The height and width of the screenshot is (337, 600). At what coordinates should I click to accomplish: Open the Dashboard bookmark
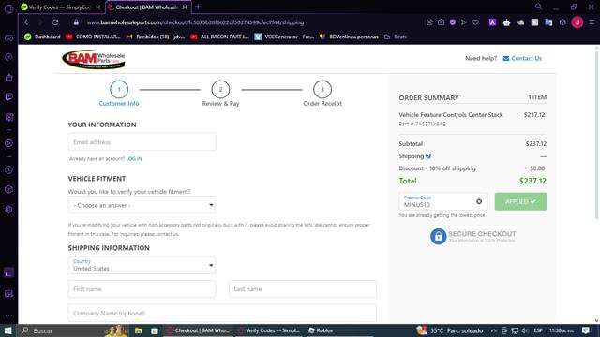coord(42,37)
